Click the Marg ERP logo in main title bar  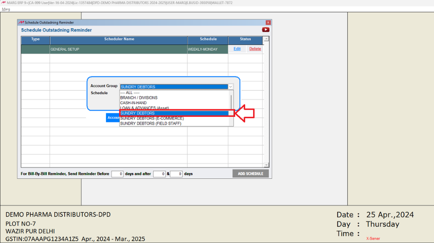[3, 3]
